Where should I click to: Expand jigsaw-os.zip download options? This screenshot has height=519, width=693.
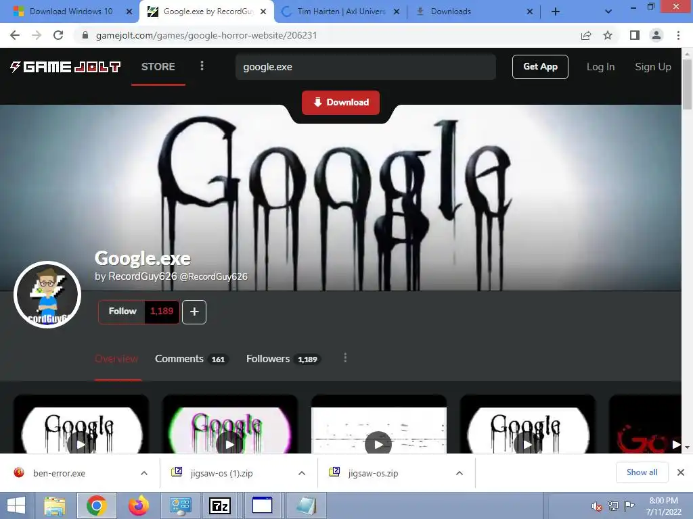tap(460, 473)
